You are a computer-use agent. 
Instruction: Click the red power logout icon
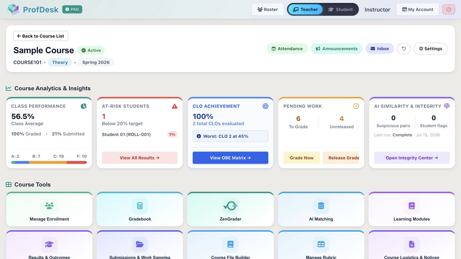[449, 9]
